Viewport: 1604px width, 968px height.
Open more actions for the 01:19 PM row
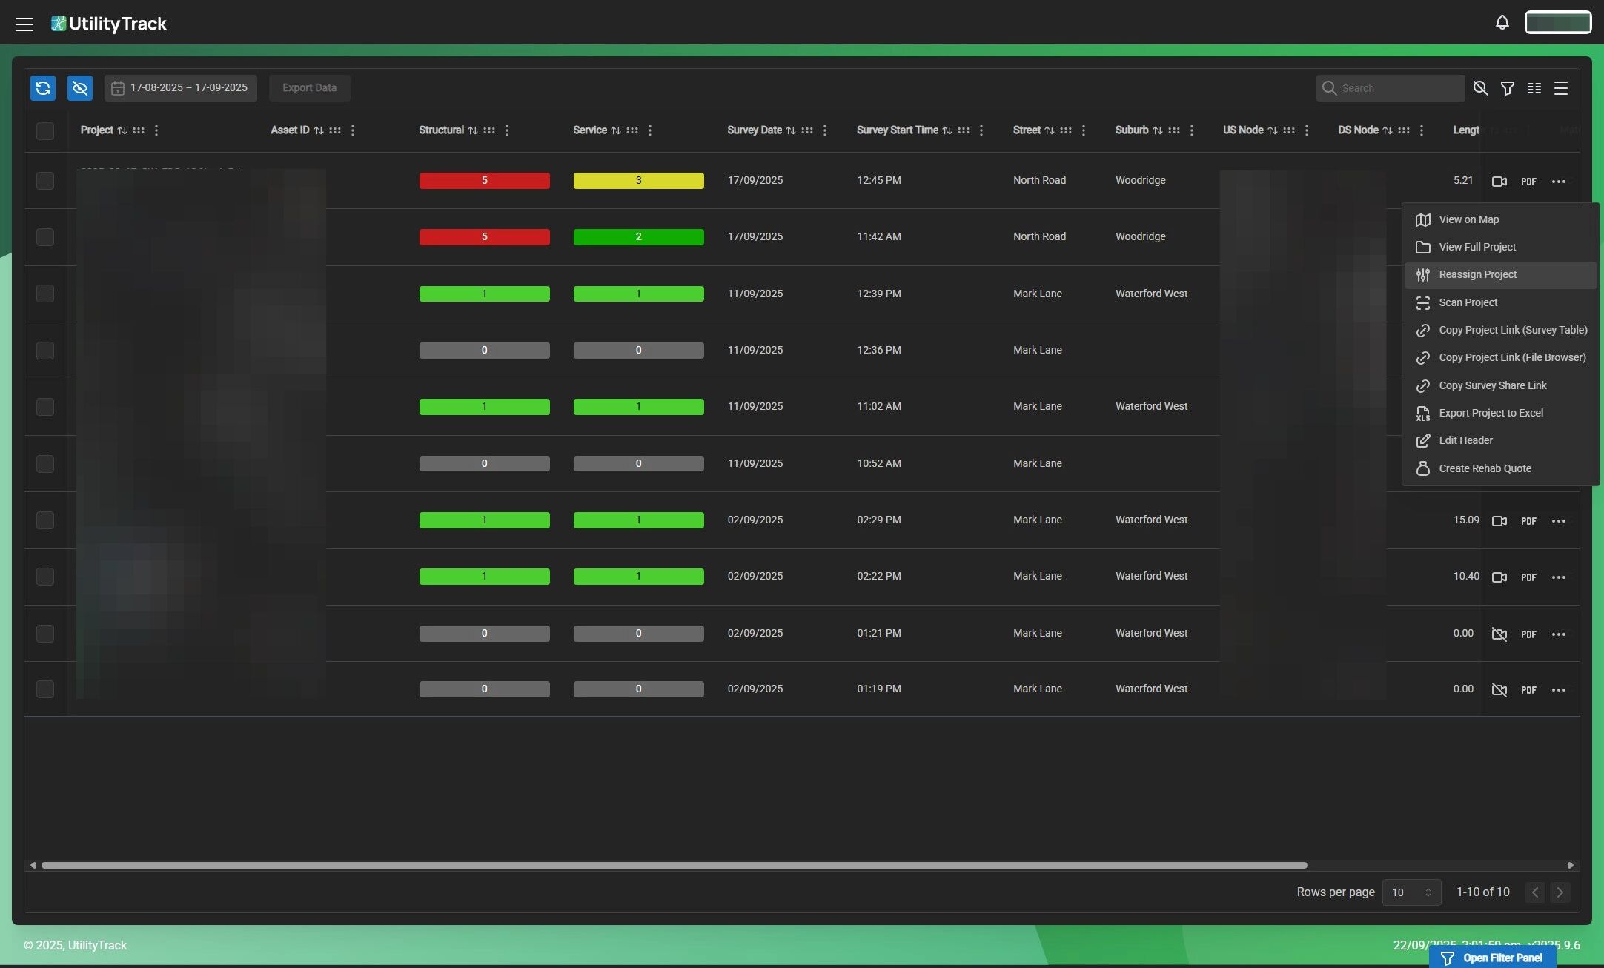pyautogui.click(x=1558, y=690)
